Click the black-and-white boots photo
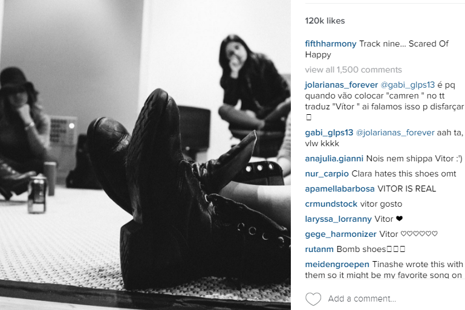The width and height of the screenshot is (465, 310). coord(145,155)
